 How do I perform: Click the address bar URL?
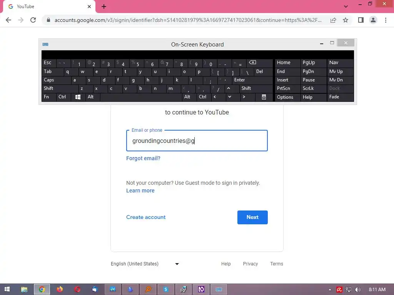pos(188,20)
